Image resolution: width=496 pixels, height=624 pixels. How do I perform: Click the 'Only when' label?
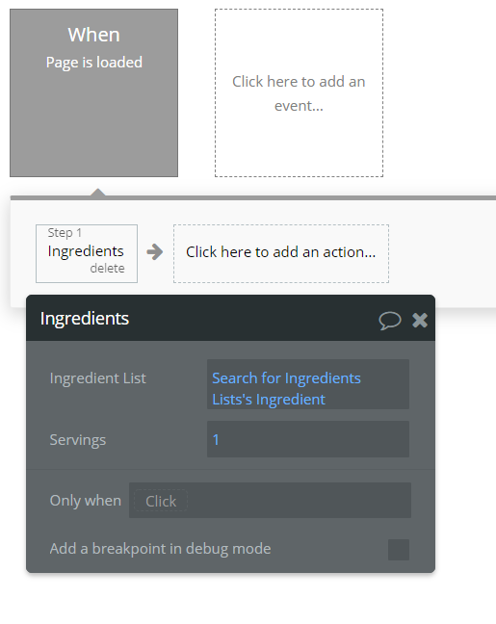85,500
